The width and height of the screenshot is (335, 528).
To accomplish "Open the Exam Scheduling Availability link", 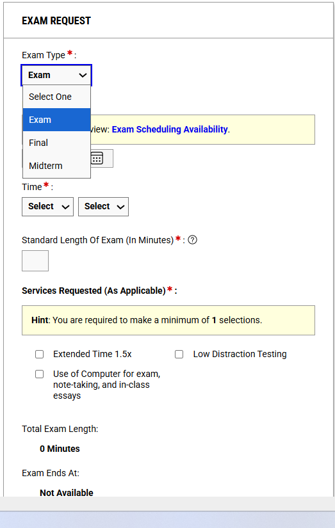I will click(170, 129).
